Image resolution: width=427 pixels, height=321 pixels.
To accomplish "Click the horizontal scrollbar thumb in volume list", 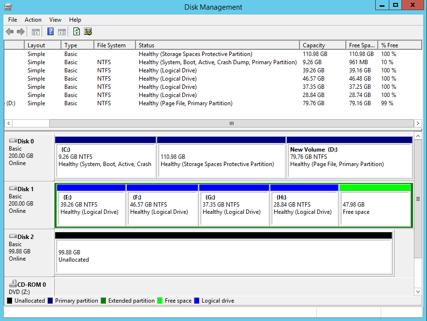I will coord(231,124).
